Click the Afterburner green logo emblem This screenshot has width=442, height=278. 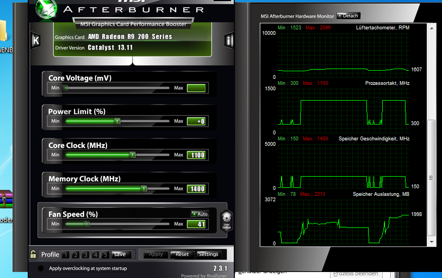click(x=46, y=10)
